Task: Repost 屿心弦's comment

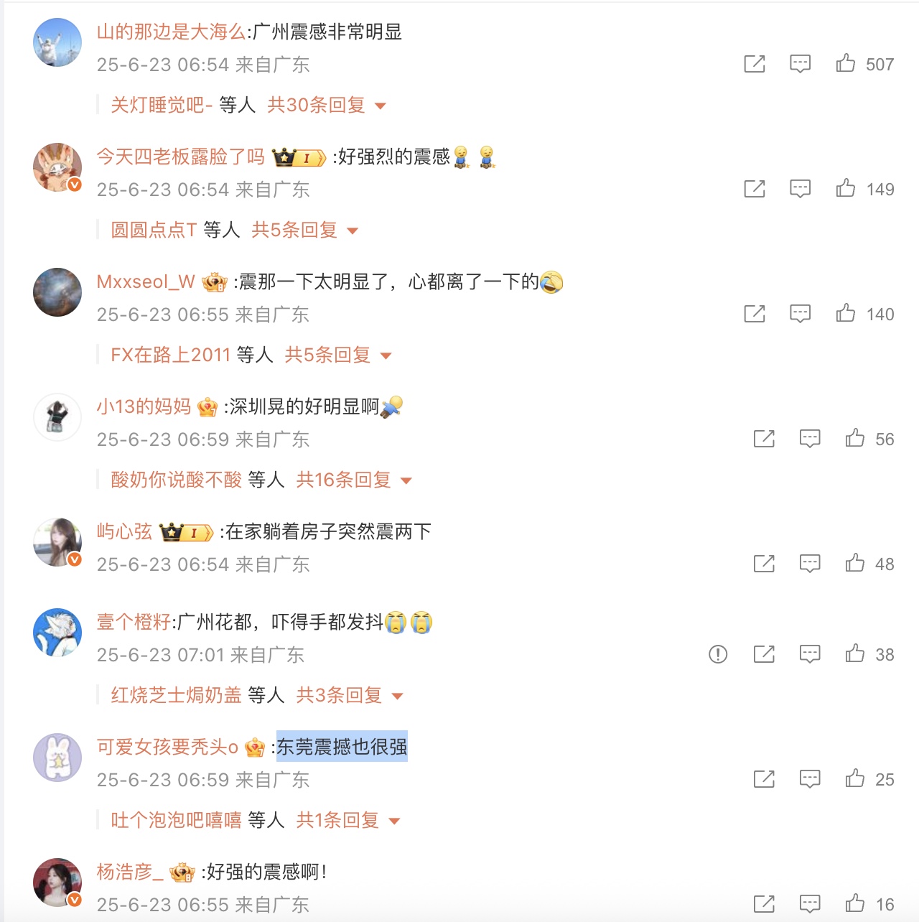Action: (764, 564)
